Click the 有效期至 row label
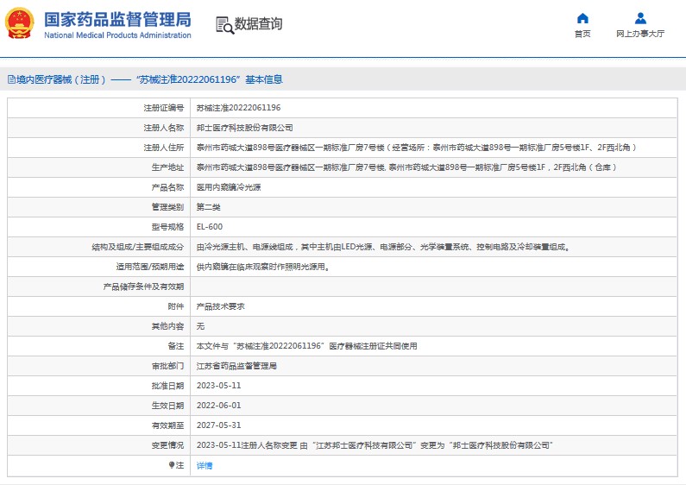This screenshot has height=485, width=686. tap(167, 425)
